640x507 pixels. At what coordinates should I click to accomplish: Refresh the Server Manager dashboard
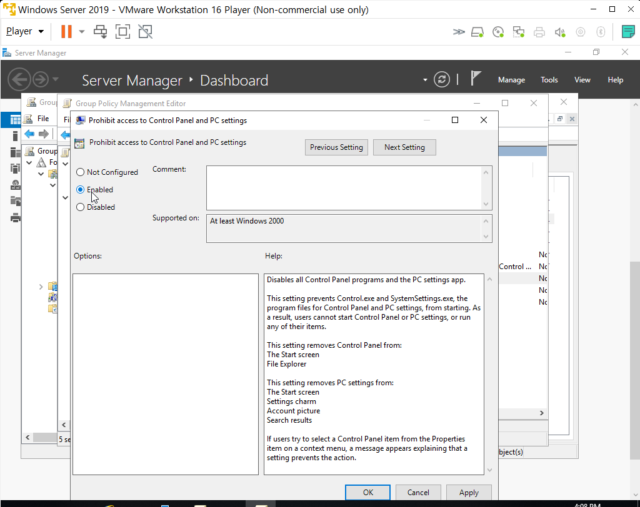pos(442,79)
